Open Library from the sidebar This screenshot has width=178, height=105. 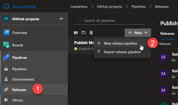pyautogui.click(x=17, y=100)
